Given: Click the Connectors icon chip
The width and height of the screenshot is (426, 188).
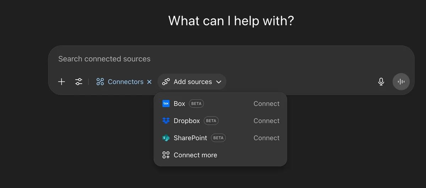Looking at the screenshot, I should 100,82.
